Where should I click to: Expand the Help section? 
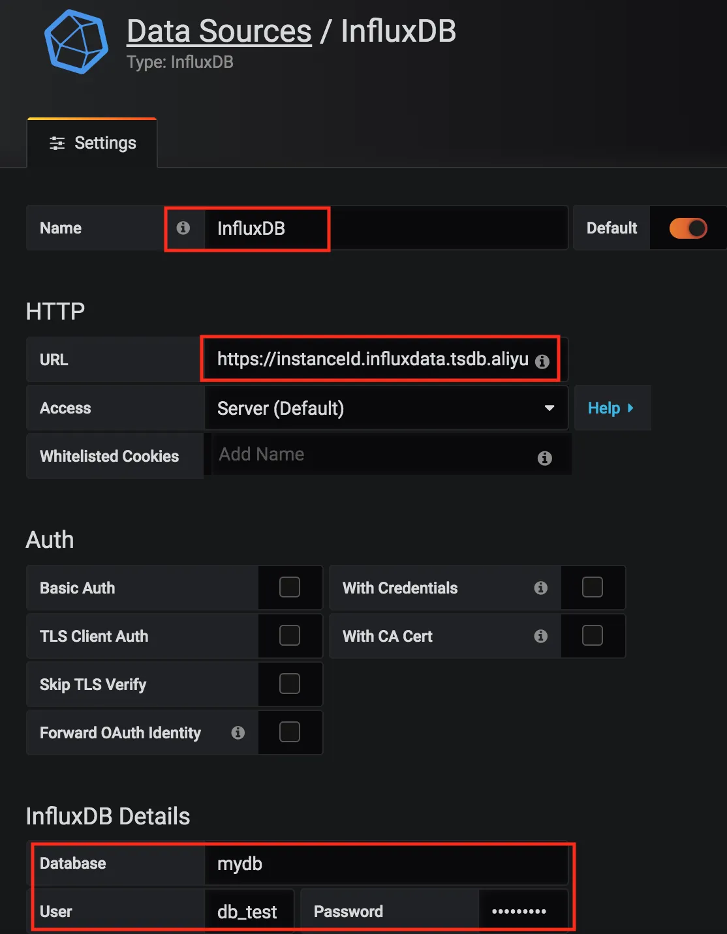click(x=611, y=408)
